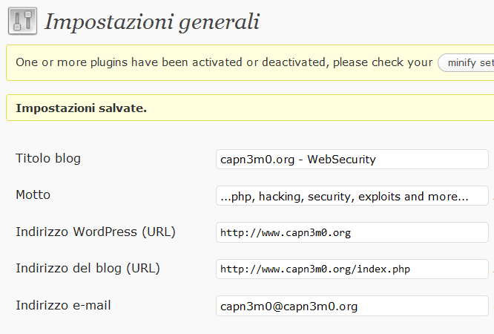Select the Motto label
Screen dimensions: 494x334
click(x=33, y=195)
